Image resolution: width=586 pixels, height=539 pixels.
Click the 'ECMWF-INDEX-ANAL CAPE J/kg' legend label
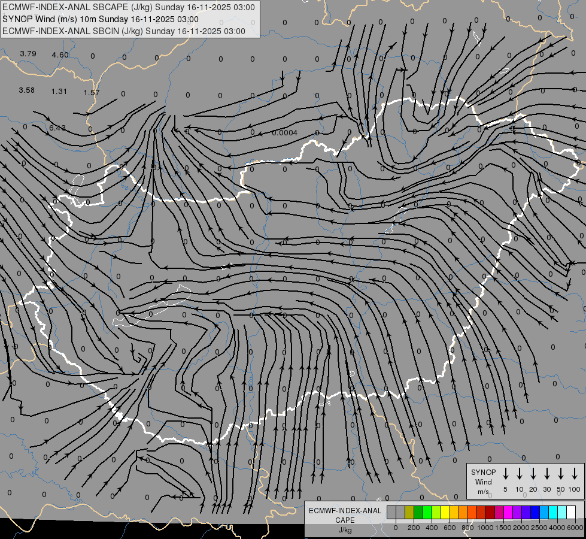click(345, 520)
